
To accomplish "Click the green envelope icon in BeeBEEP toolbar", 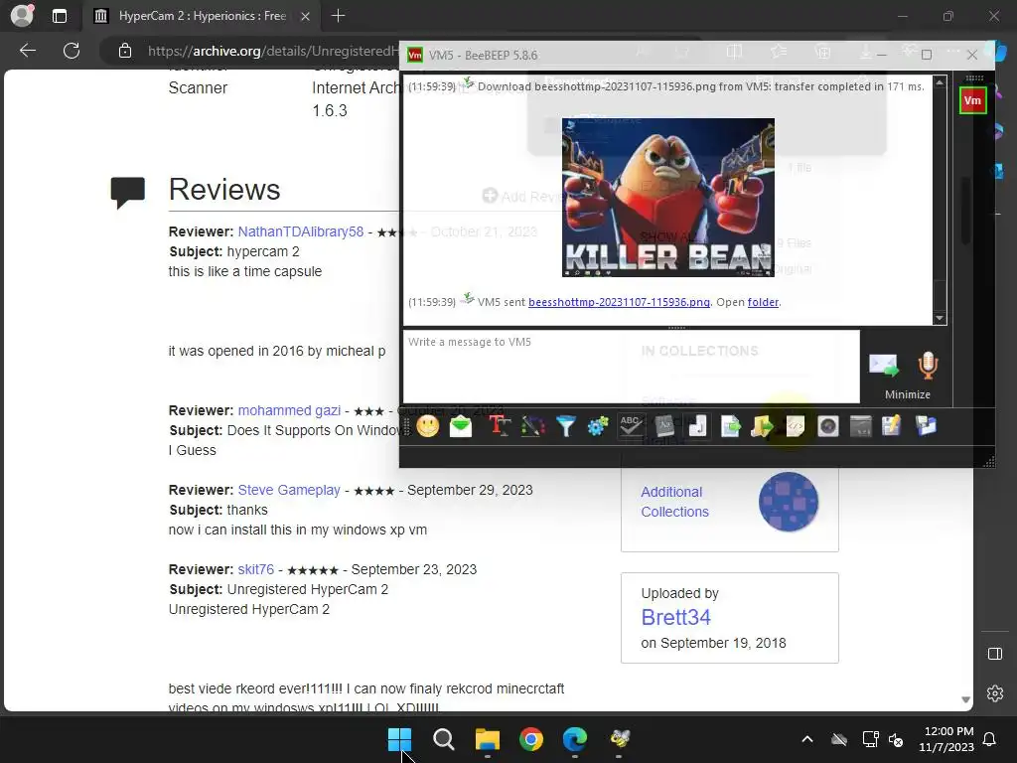I will pos(461,426).
